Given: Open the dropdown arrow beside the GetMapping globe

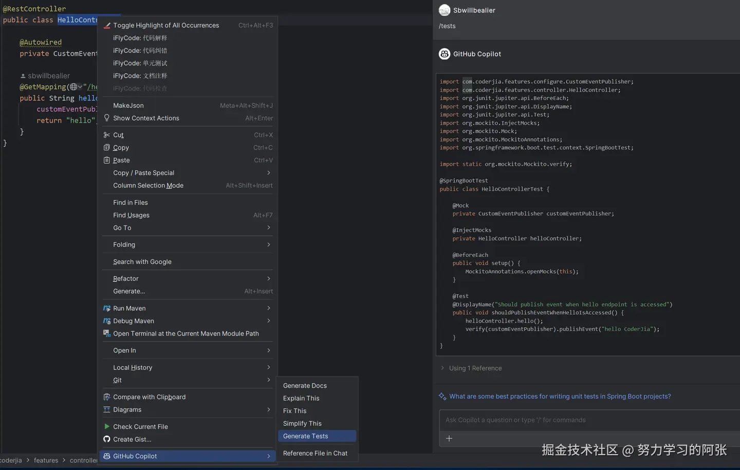Looking at the screenshot, I should [x=80, y=87].
